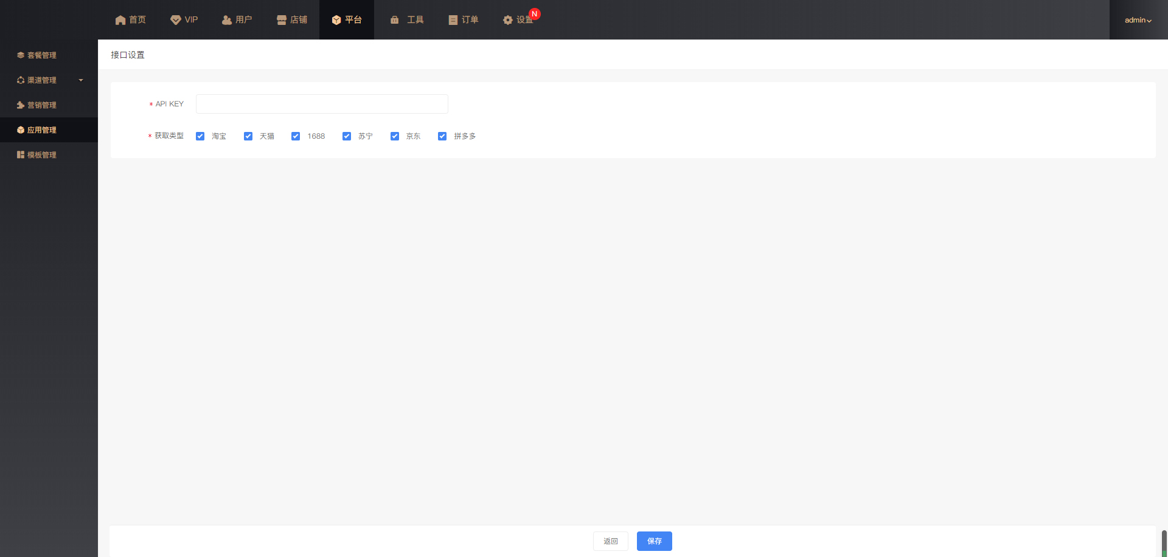Click the home icon in top navigation
Screen dimensions: 1168x557
coord(120,20)
